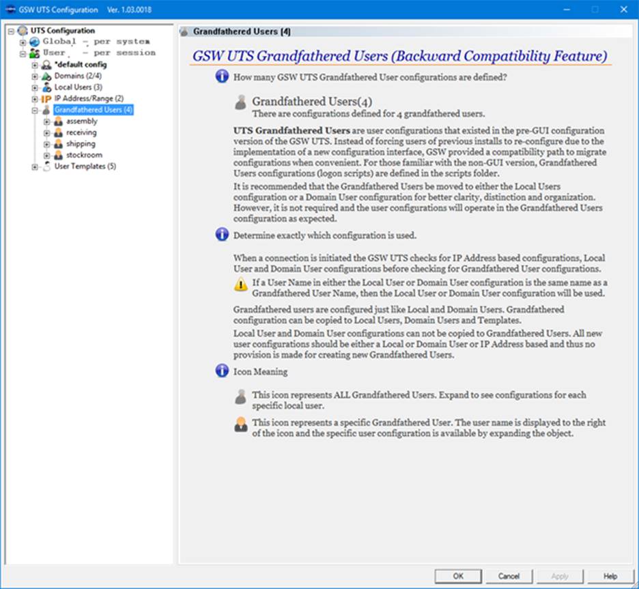Select 'assembly' grandfathered user

pyautogui.click(x=82, y=121)
